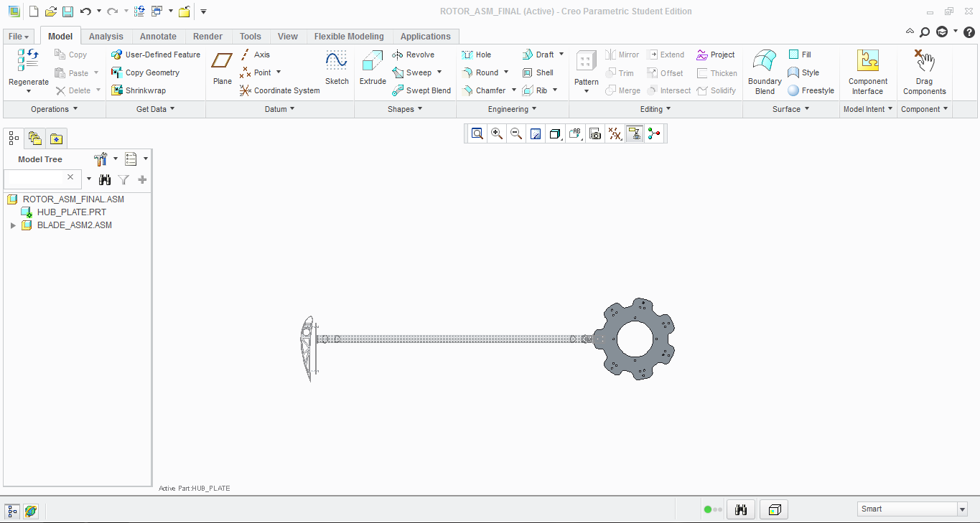
Task: Click the Shrinkwrap tool
Action: 139,90
